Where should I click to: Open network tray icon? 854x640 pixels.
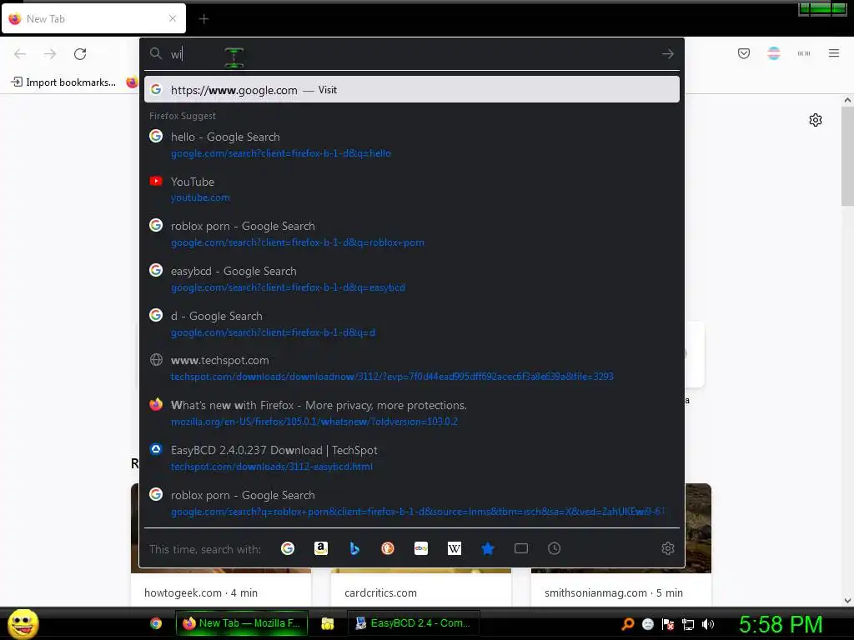[x=688, y=624]
